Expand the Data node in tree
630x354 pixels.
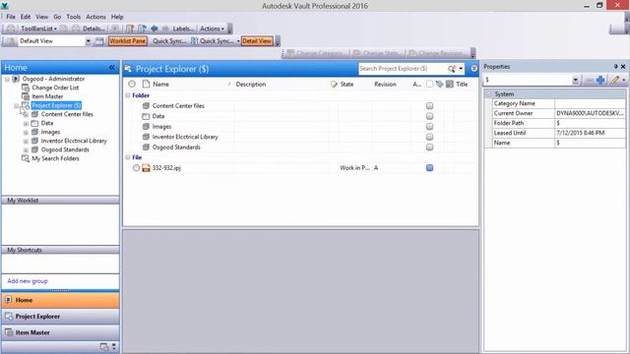pos(26,123)
